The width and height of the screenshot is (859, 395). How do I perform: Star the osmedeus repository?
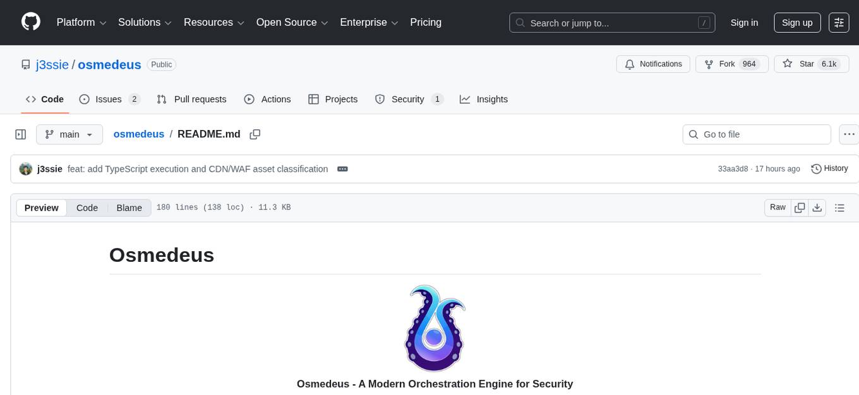(806, 64)
